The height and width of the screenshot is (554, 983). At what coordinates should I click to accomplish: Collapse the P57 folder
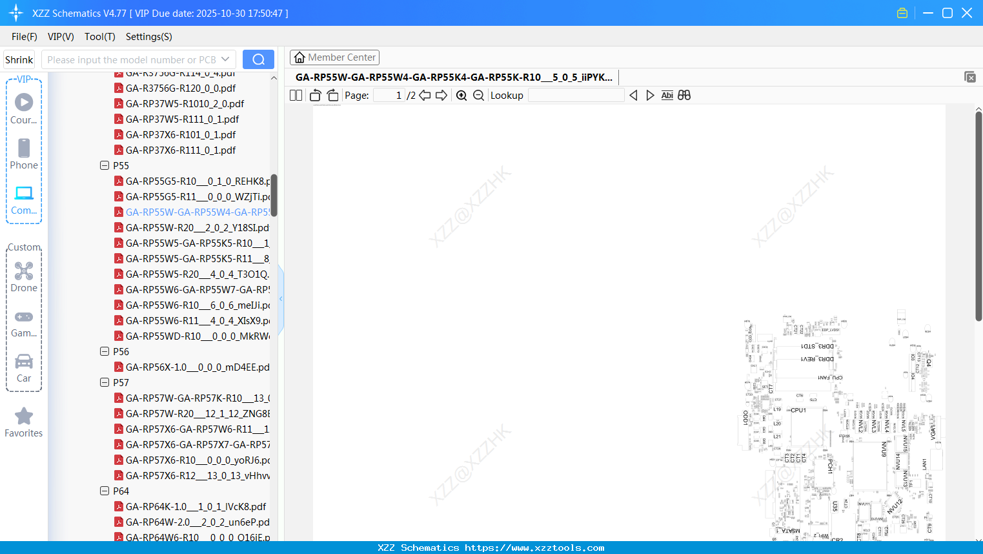pyautogui.click(x=105, y=382)
